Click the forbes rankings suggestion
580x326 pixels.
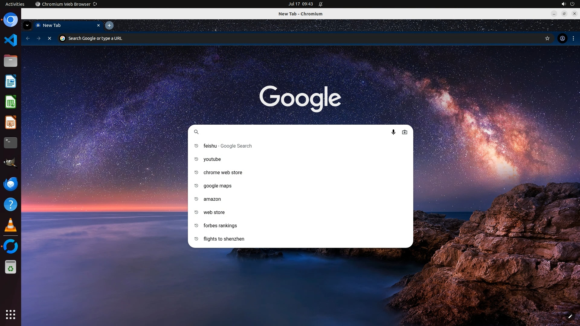tap(220, 225)
